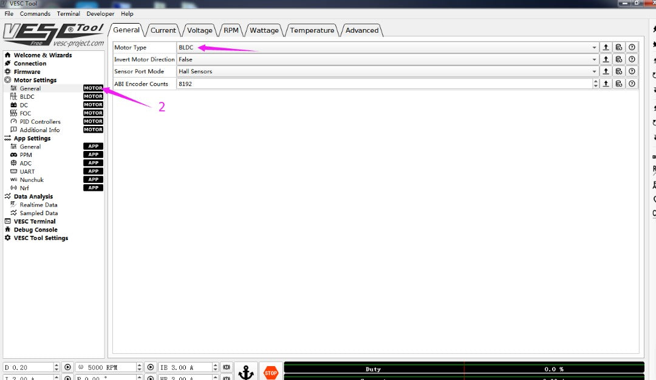Show help for Motor Type parameter
Screen dimensions: 656x380
pyautogui.click(x=632, y=47)
